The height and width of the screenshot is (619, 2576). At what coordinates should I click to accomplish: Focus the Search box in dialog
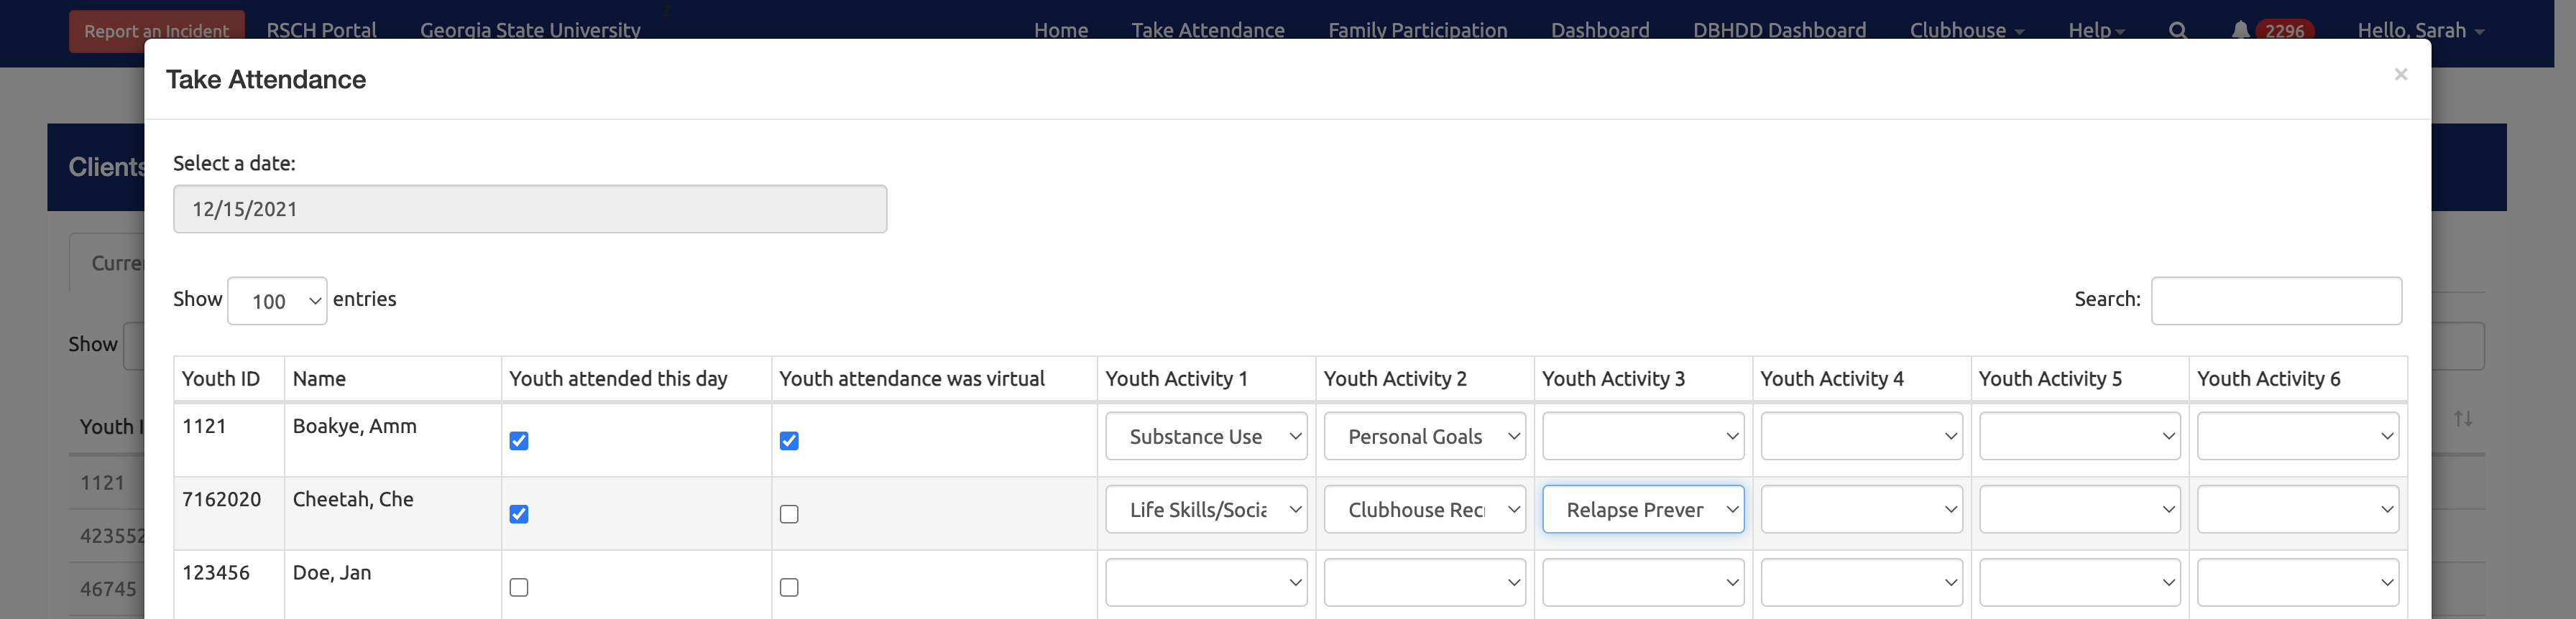[x=2276, y=300]
